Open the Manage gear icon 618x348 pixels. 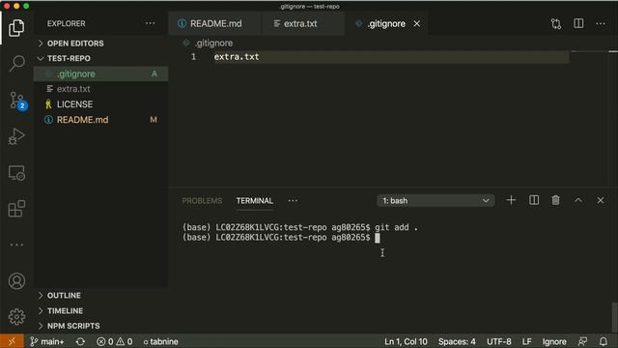click(16, 316)
